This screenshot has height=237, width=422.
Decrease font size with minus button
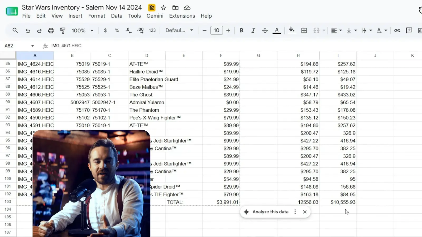tap(204, 30)
